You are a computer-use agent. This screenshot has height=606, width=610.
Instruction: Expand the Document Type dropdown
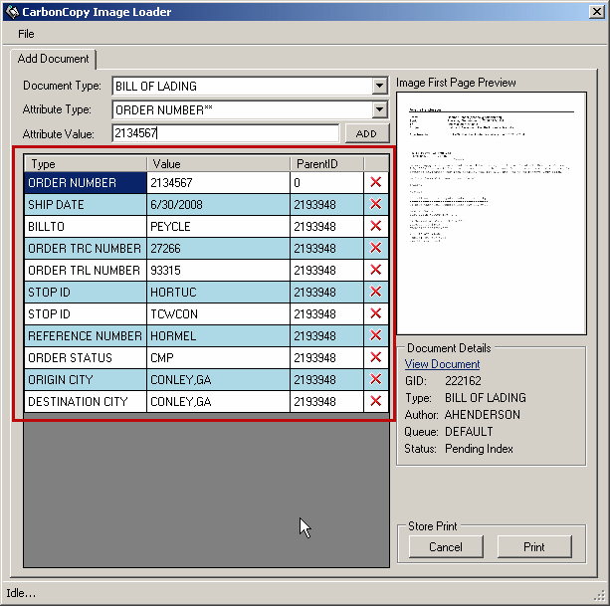[379, 87]
